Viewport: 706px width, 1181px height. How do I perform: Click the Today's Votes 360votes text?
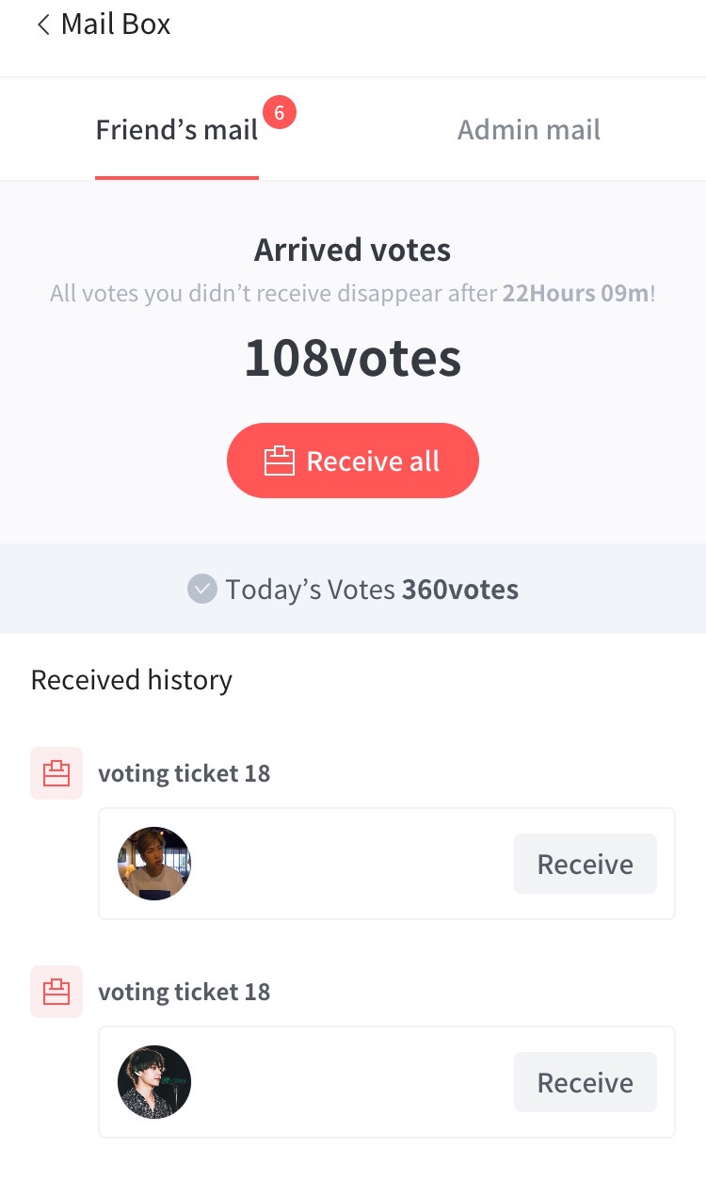click(372, 590)
